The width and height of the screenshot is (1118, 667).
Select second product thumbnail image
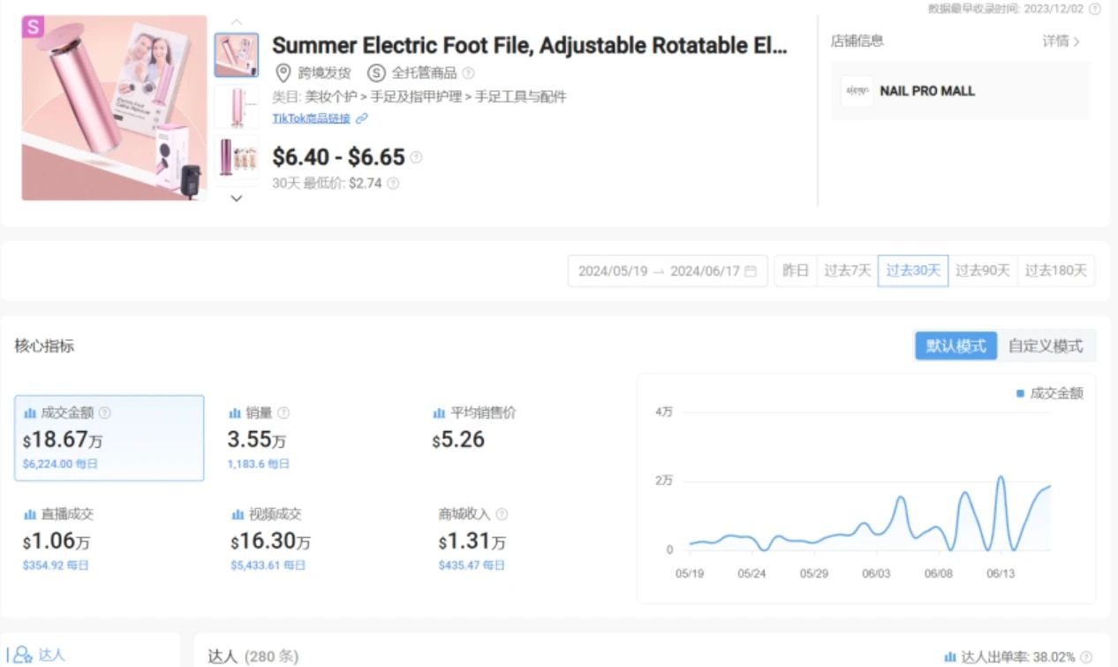pyautogui.click(x=237, y=106)
